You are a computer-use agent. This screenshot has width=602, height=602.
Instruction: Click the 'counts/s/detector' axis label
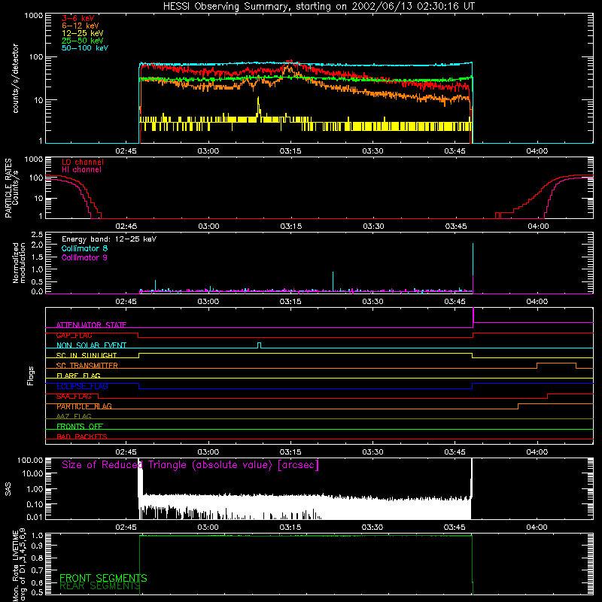pos(15,78)
